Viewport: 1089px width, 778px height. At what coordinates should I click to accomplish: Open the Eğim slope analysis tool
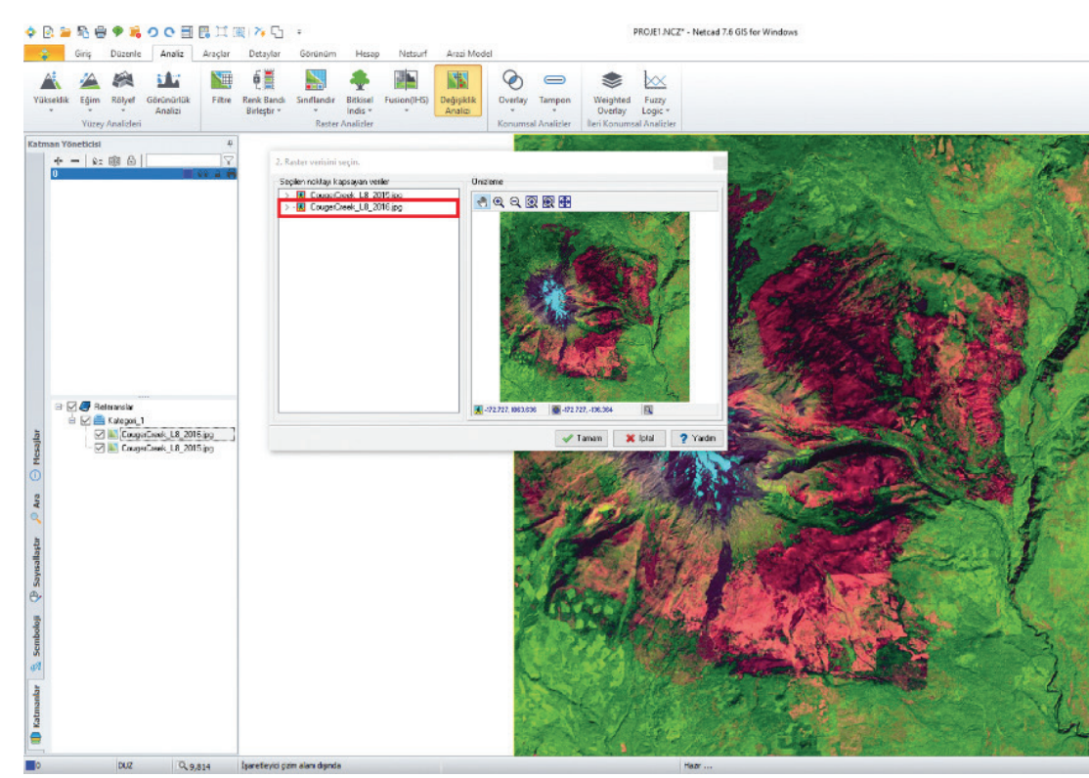[x=90, y=88]
